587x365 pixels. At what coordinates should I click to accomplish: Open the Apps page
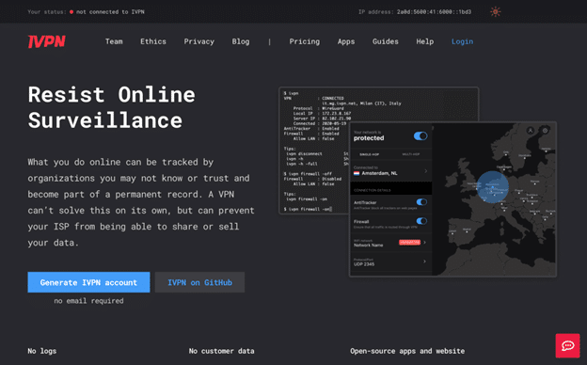(346, 41)
